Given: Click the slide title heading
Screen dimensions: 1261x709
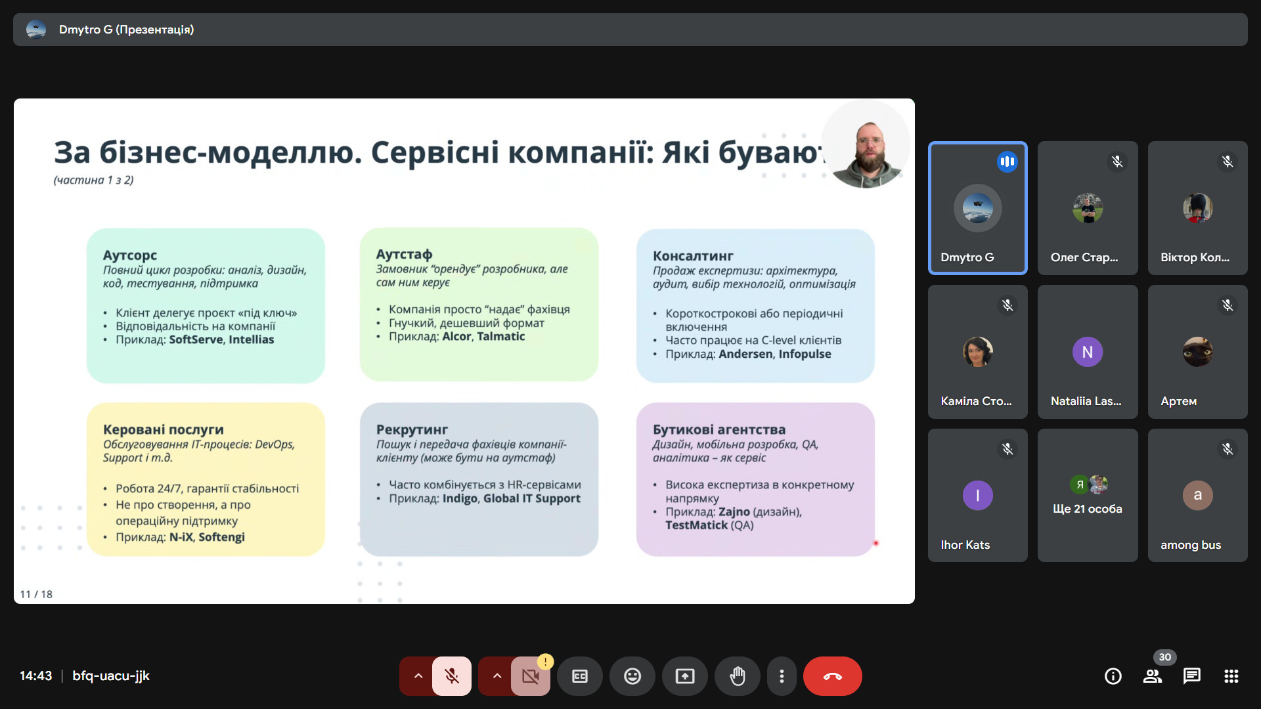Looking at the screenshot, I should [439, 152].
